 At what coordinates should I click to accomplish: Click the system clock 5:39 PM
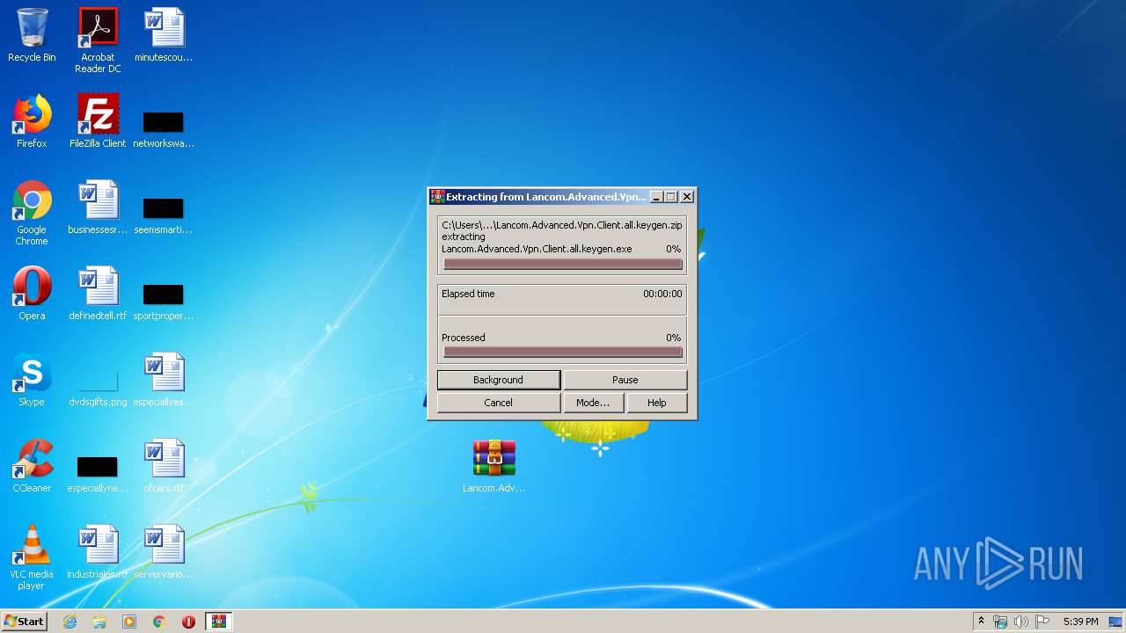click(1080, 622)
